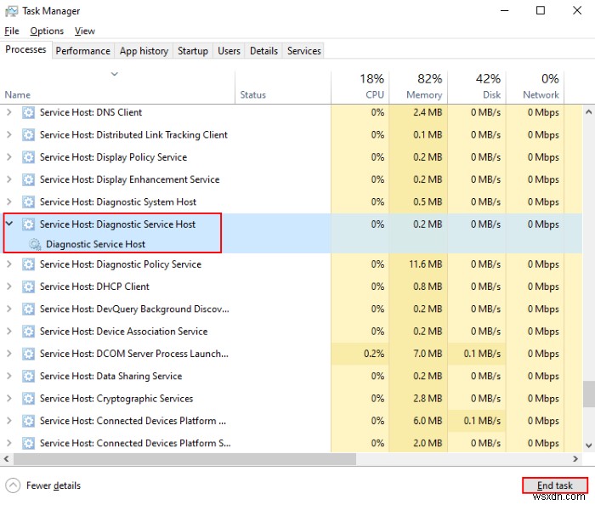Viewport: 595px width, 505px height.
Task: Sort processes by Disk column
Action: click(477, 88)
